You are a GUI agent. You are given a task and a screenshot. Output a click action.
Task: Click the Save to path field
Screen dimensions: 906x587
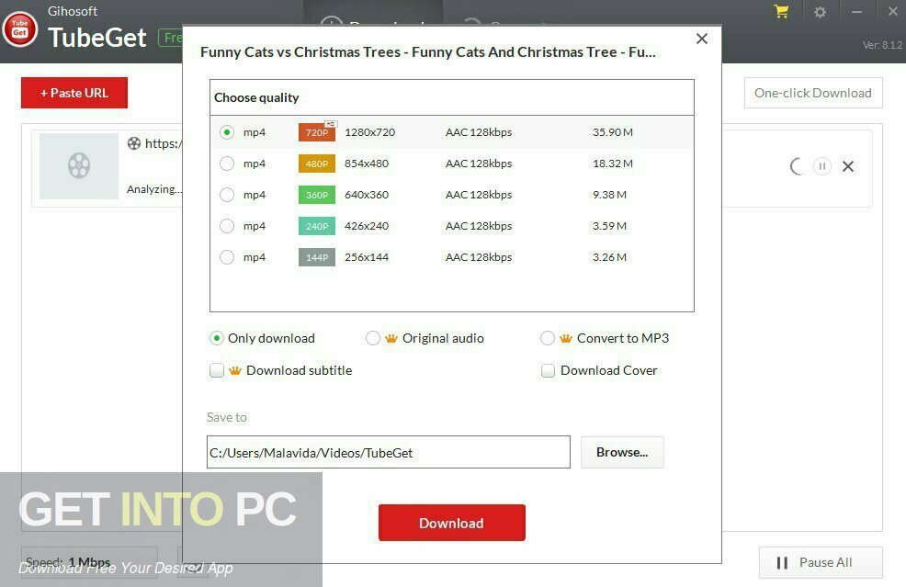coord(389,452)
